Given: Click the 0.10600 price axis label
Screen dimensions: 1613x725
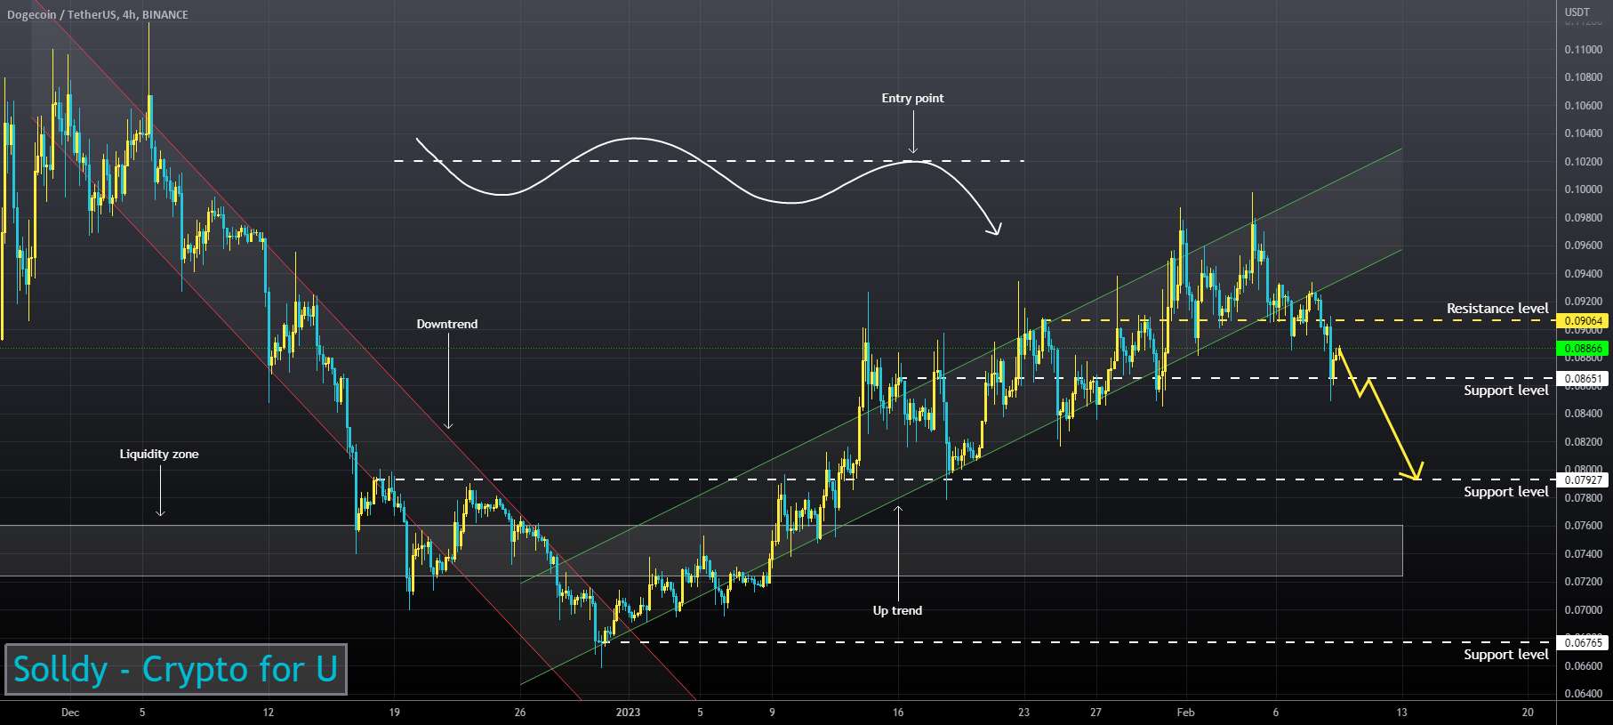Looking at the screenshot, I should click(1583, 106).
